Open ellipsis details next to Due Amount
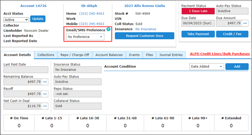Image resolution: width=252 pixels, height=135 pixels. click(x=245, y=23)
